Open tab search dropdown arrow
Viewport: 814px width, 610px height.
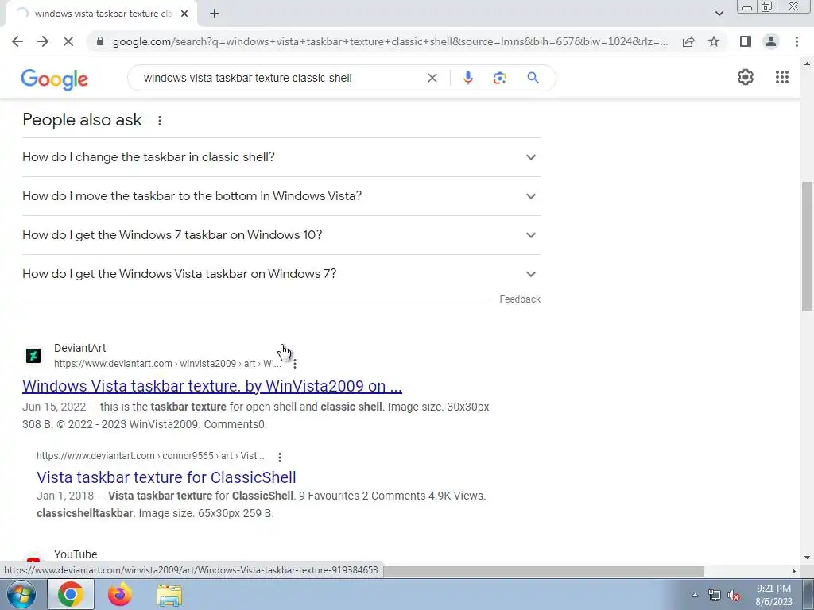pos(719,14)
